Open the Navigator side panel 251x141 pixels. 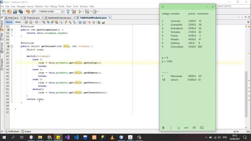tap(2, 64)
